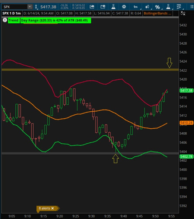Close the 8 alerts flag
Image resolution: width=194 pixels, height=219 pixels.
pos(52,208)
